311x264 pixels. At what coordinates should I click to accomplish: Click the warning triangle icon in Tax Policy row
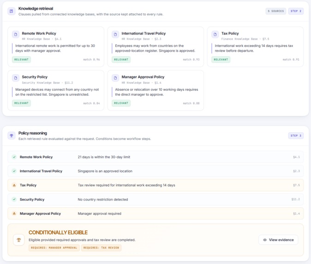point(14,185)
